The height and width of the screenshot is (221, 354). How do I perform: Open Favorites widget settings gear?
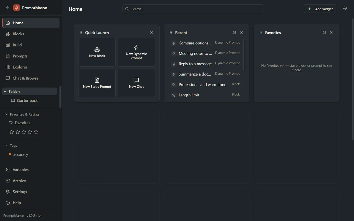pos(324,33)
